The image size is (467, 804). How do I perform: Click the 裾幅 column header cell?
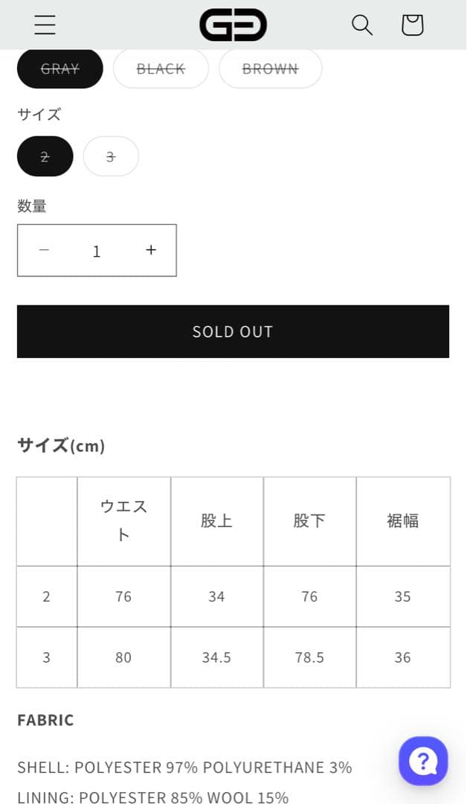[402, 521]
